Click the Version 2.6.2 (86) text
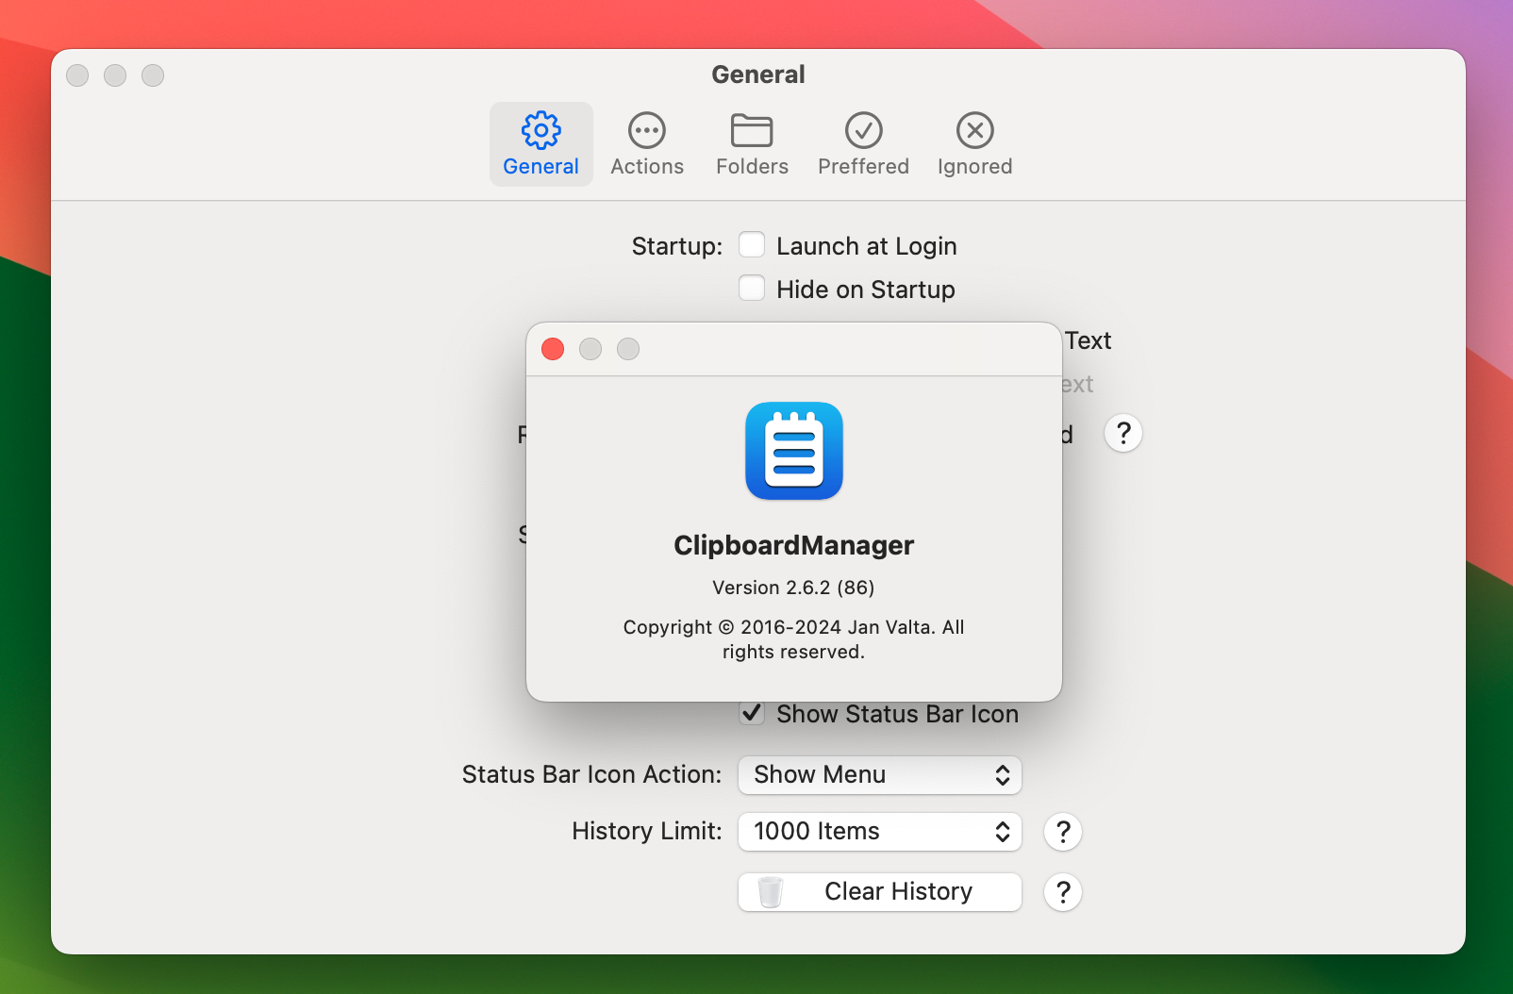This screenshot has width=1513, height=994. click(793, 588)
